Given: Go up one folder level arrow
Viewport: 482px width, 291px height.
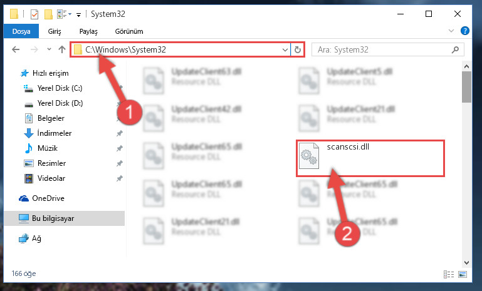Looking at the screenshot, I should point(62,49).
